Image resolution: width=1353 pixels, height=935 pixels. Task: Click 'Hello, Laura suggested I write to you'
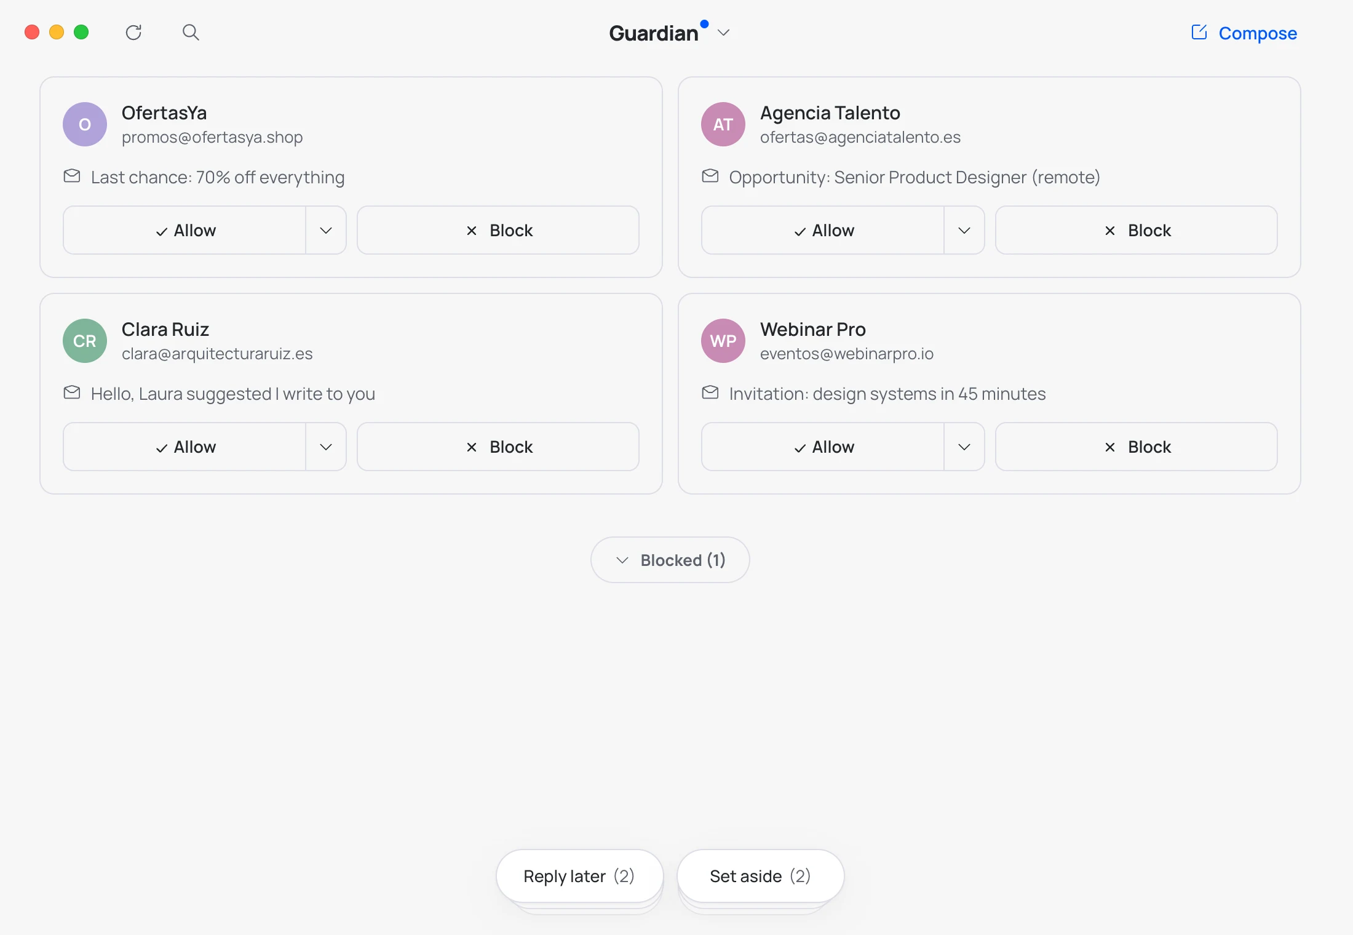click(233, 394)
